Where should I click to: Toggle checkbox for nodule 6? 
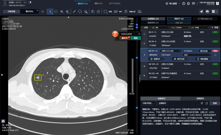(x=142, y=75)
